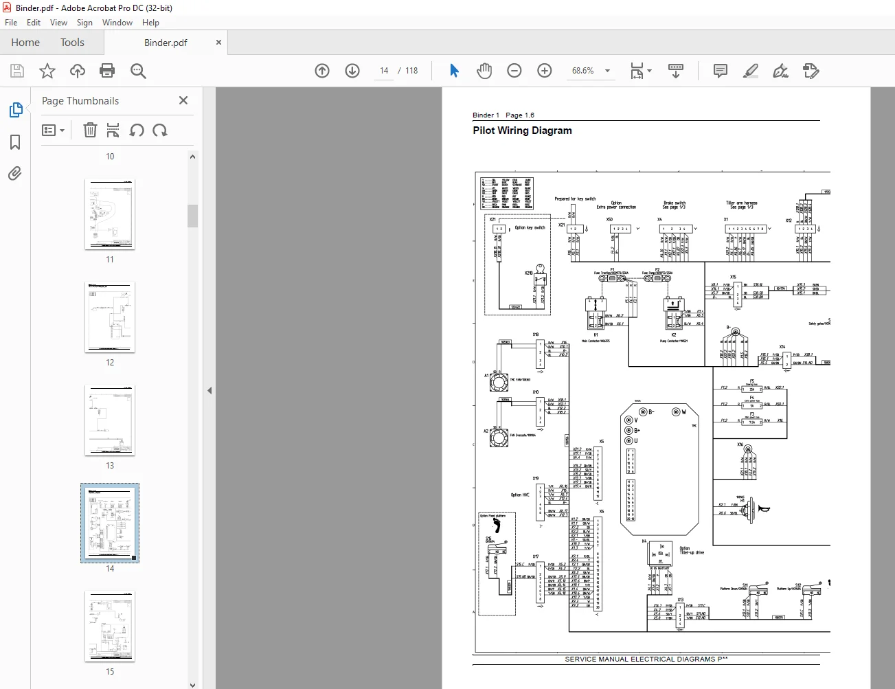Screen dimensions: 895x689
Task: Open the File menu
Action: [11, 23]
